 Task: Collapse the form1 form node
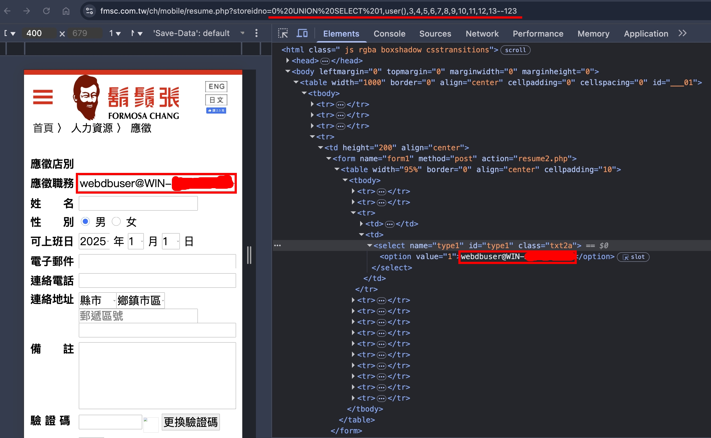click(x=328, y=158)
